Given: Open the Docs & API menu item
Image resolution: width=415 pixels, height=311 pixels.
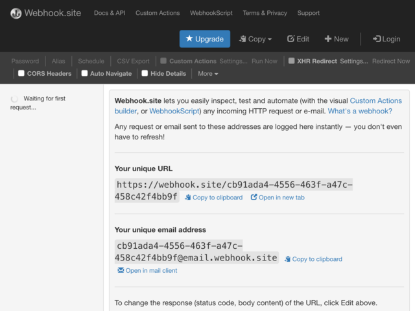Looking at the screenshot, I should pyautogui.click(x=110, y=13).
